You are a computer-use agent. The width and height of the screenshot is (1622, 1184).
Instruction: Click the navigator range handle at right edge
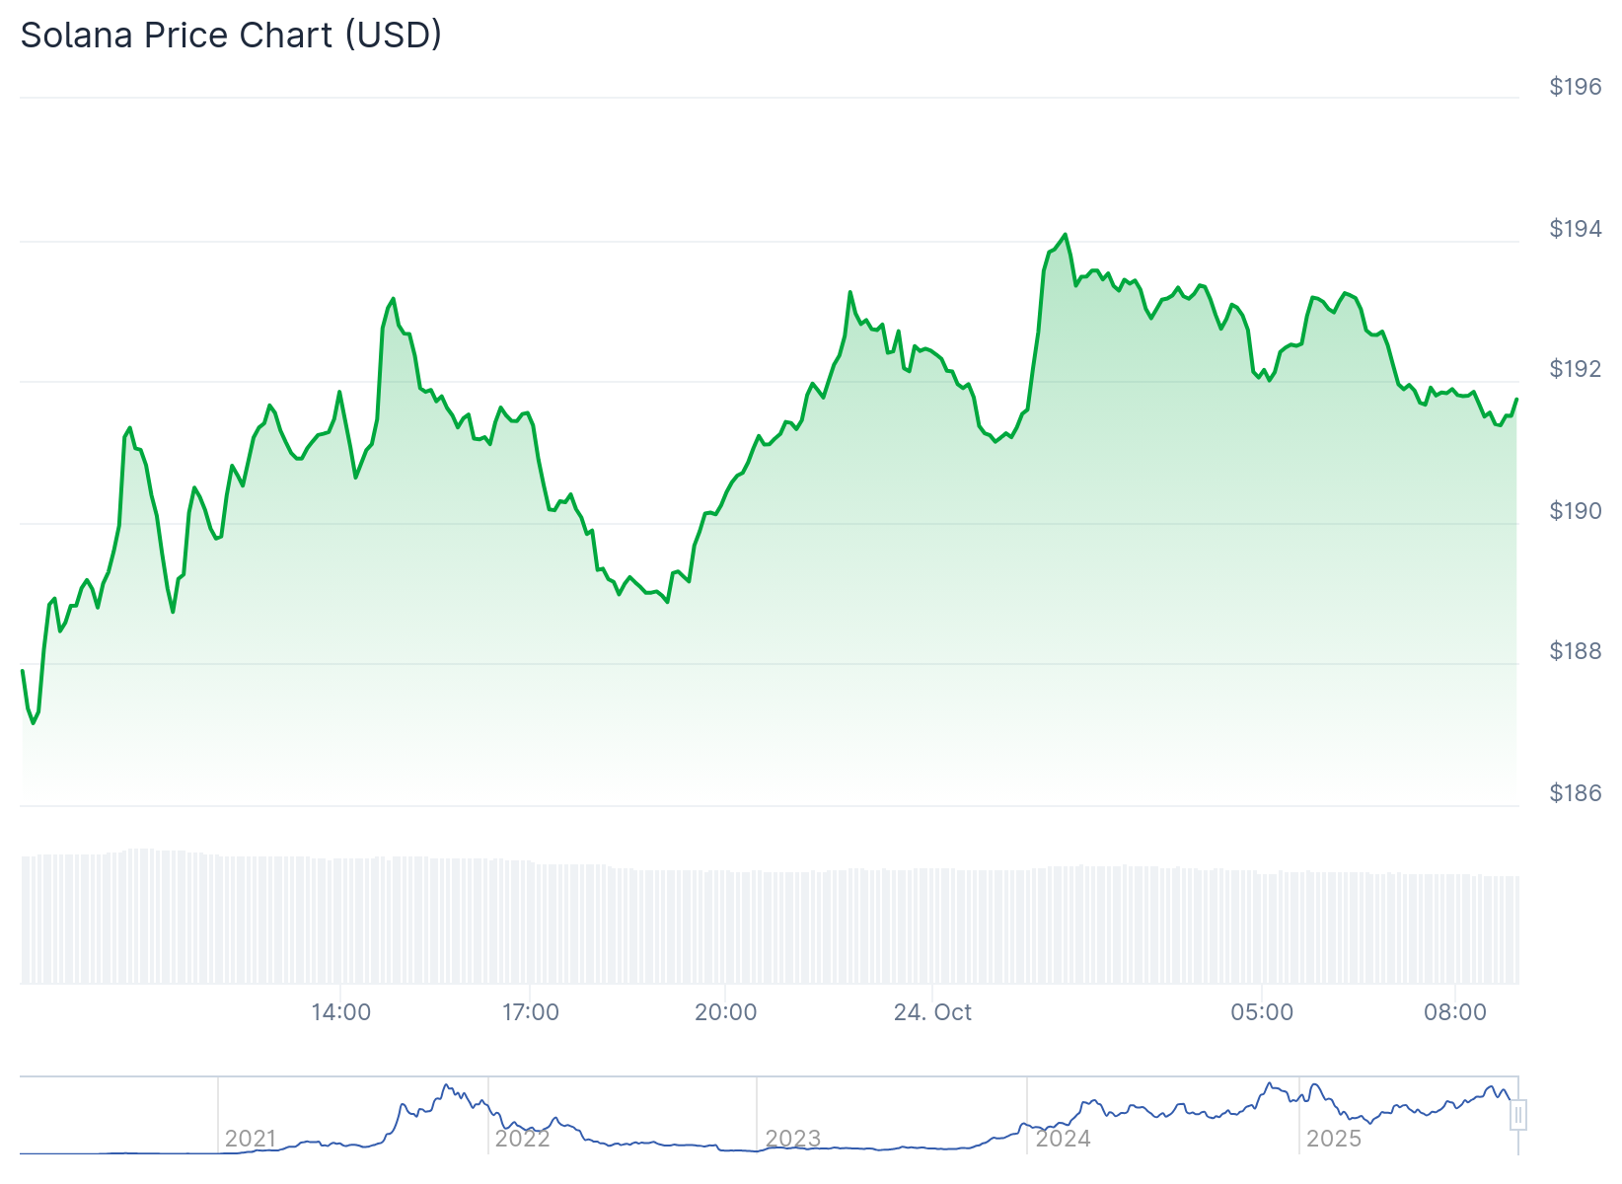(1518, 1116)
